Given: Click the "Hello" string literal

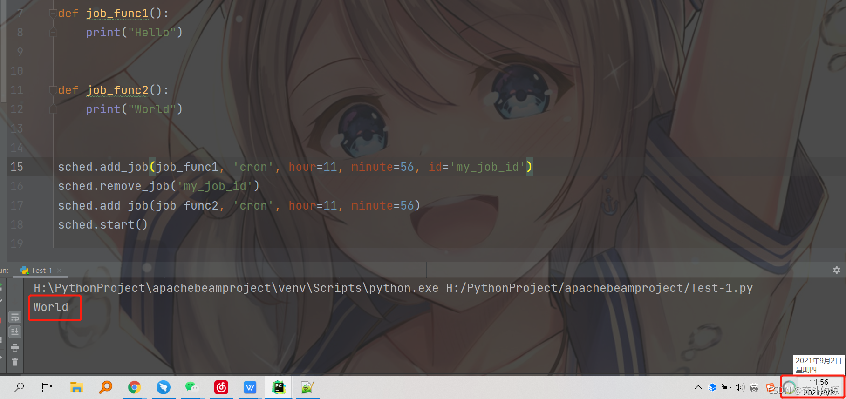Looking at the screenshot, I should (152, 33).
